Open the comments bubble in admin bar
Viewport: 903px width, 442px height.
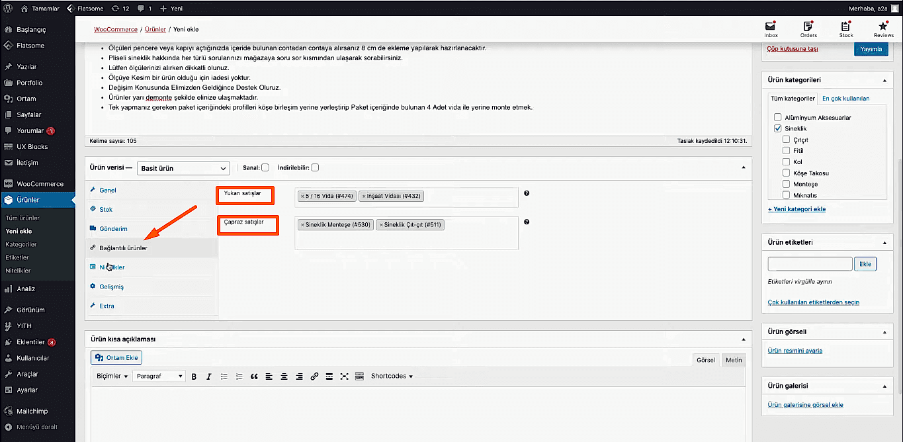tap(145, 9)
